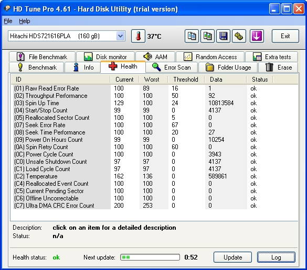Click the Temperature data value 589861
The height and width of the screenshot is (270, 307).
point(217,176)
